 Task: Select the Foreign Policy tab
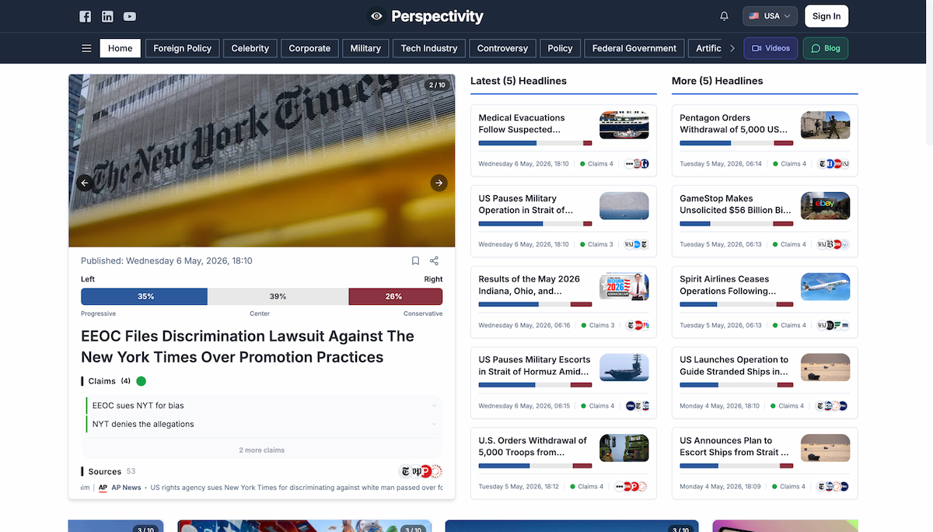tap(183, 48)
